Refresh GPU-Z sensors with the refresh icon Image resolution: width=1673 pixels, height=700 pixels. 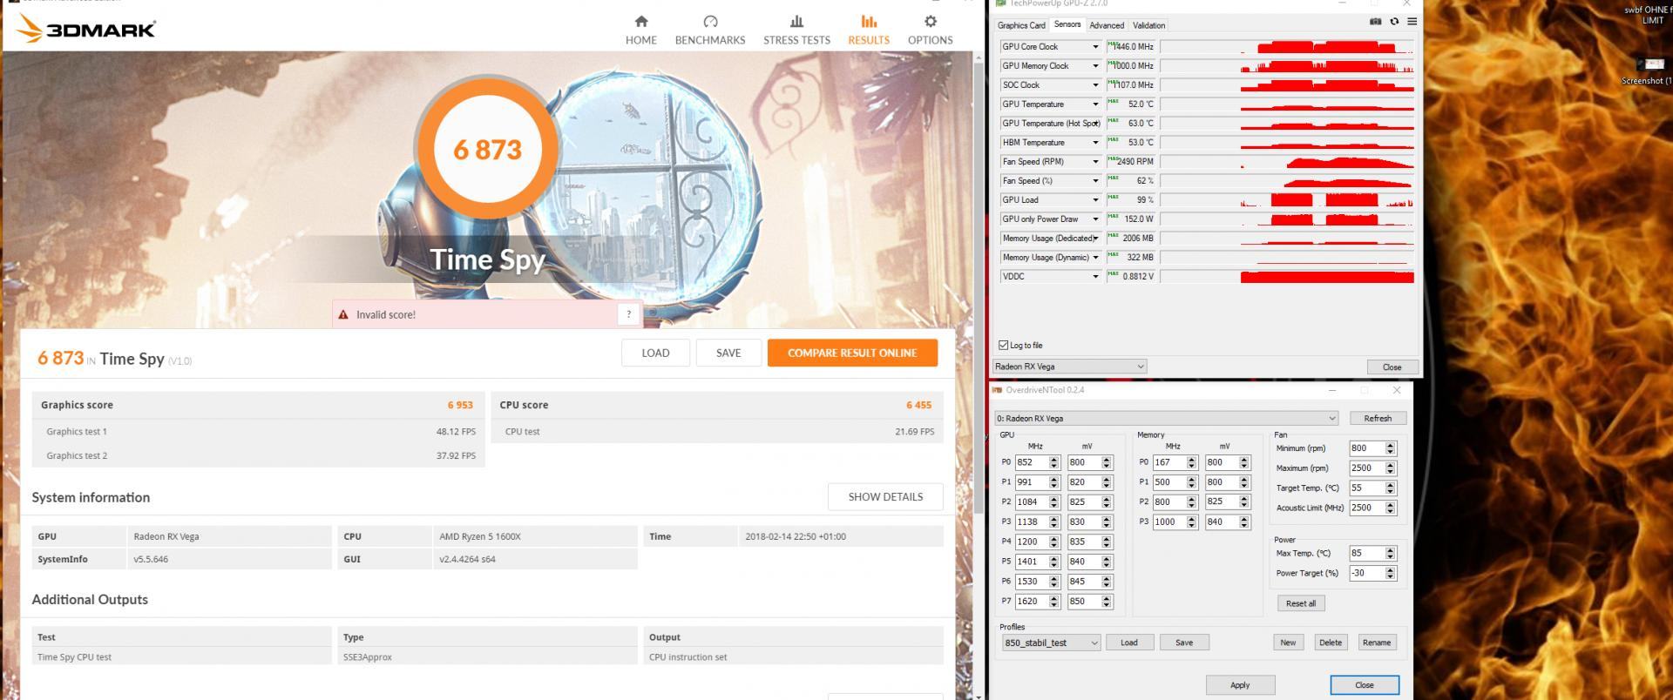click(1394, 22)
